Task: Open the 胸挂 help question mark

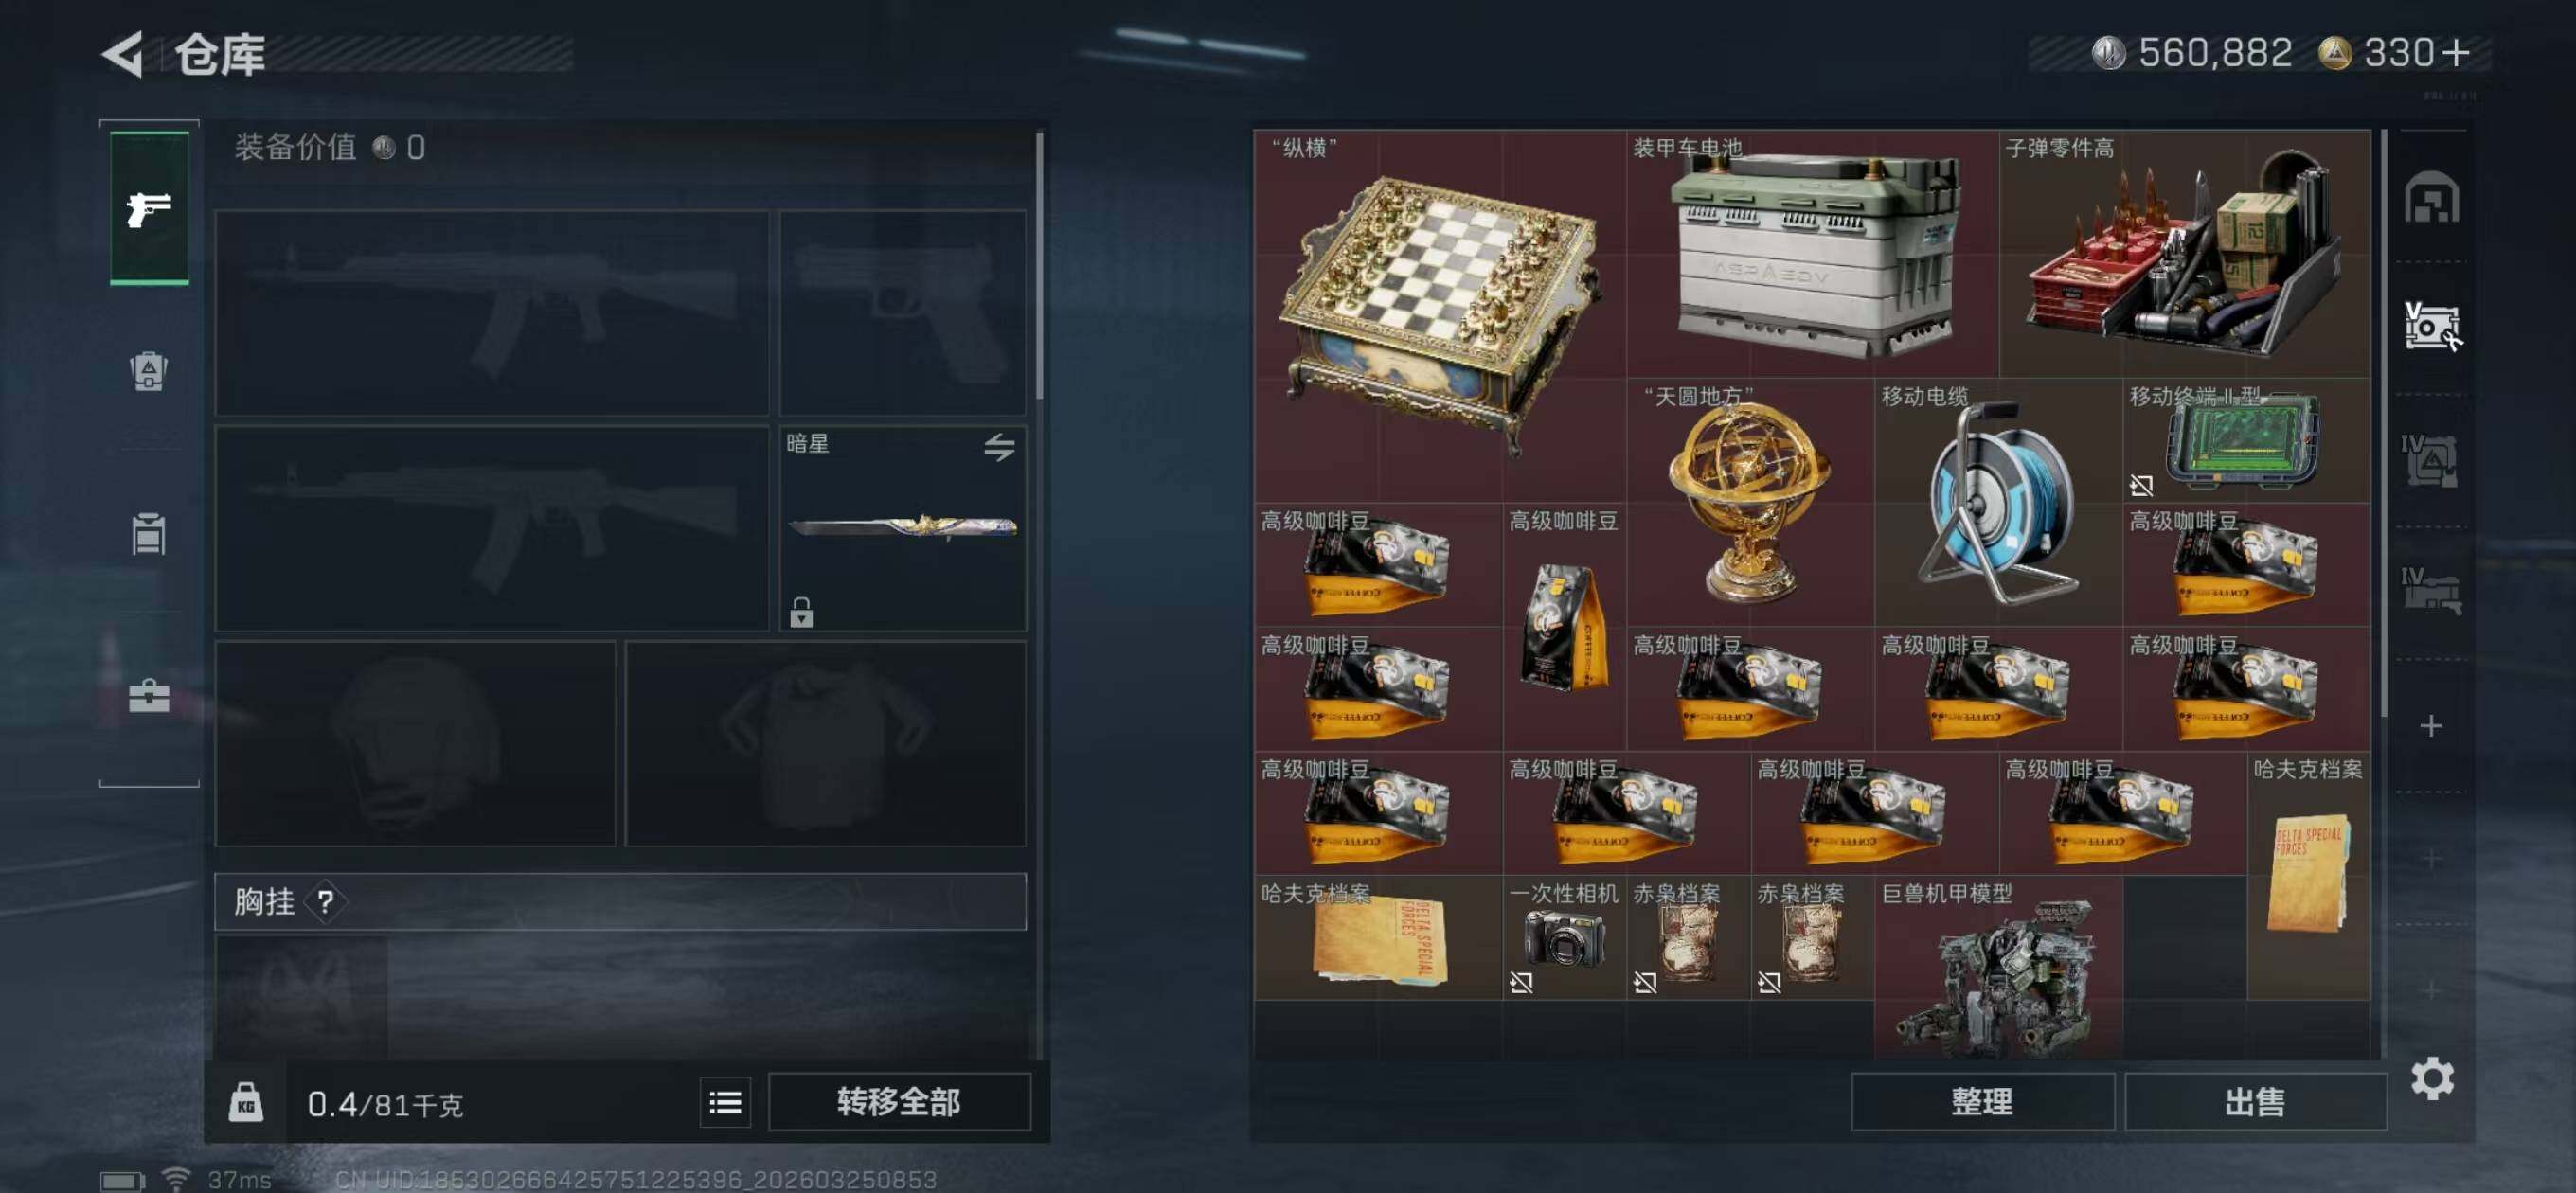Action: coord(325,902)
